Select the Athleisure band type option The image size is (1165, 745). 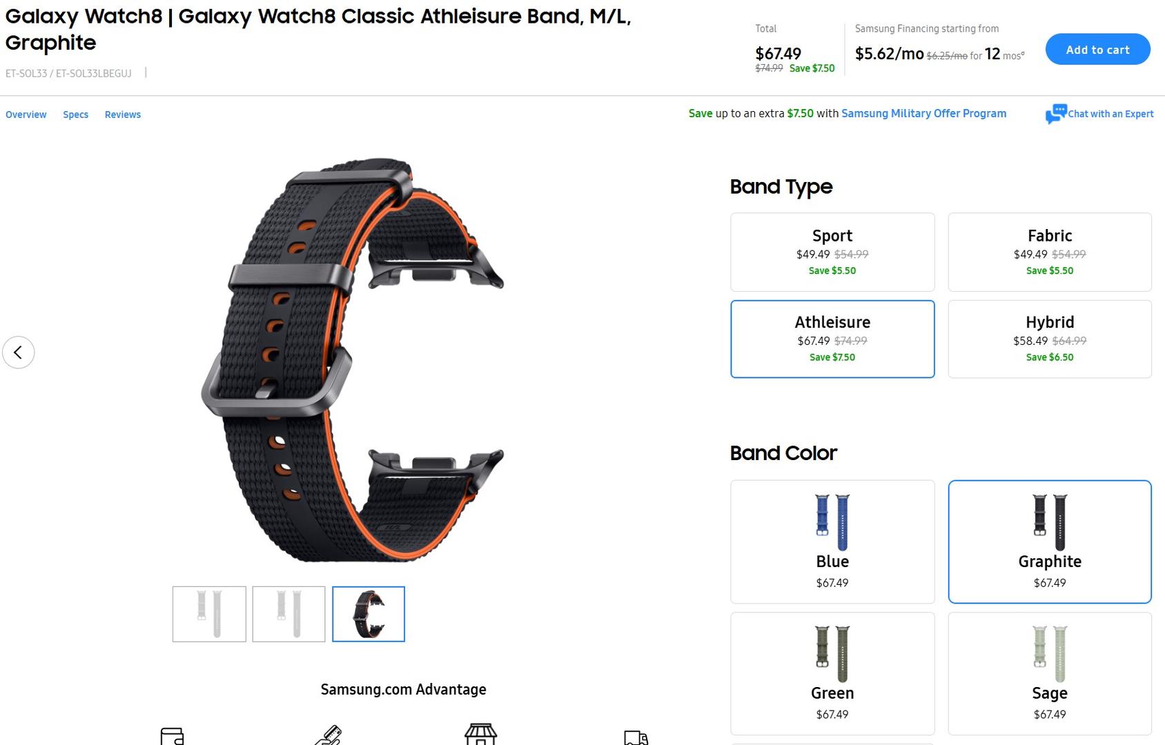pos(832,339)
